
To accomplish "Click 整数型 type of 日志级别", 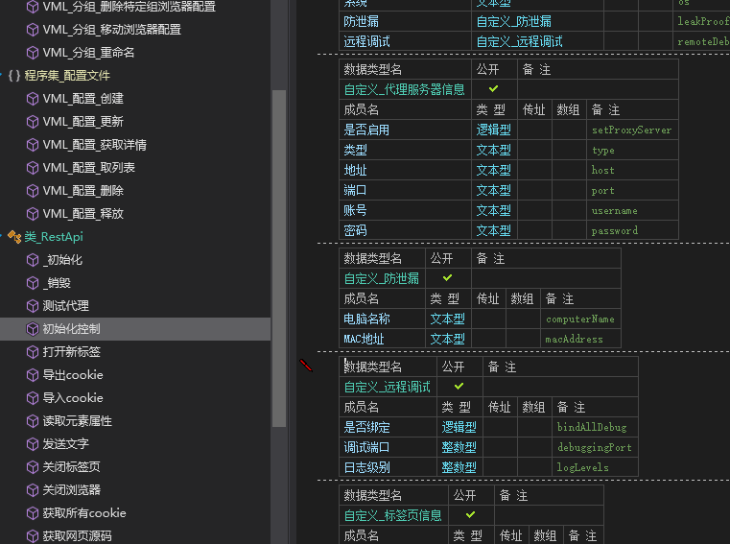I will point(459,467).
